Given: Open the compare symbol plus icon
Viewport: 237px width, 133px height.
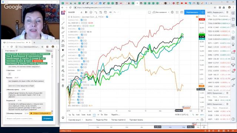Looking at the screenshot, I should click(x=91, y=12).
